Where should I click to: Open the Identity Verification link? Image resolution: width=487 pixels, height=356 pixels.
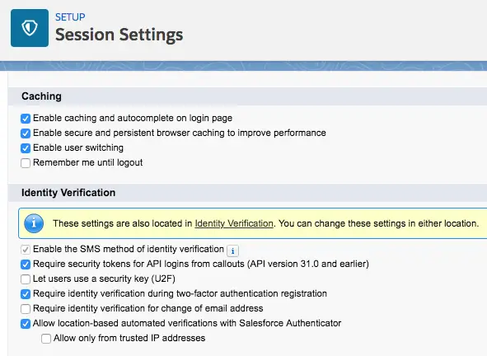coord(234,223)
